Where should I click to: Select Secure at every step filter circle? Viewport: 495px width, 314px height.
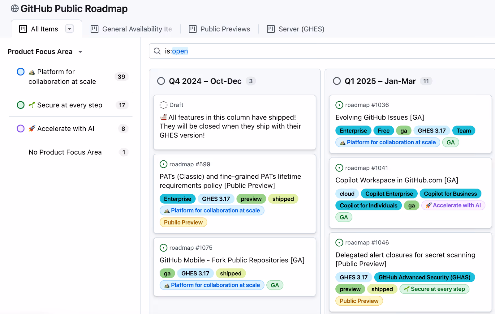coord(20,105)
